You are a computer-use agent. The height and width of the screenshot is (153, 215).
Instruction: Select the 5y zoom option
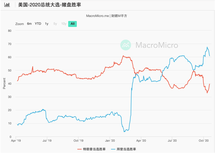coord(55,24)
